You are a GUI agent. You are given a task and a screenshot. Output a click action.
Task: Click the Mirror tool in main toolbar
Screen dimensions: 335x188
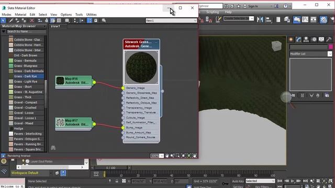point(260,20)
